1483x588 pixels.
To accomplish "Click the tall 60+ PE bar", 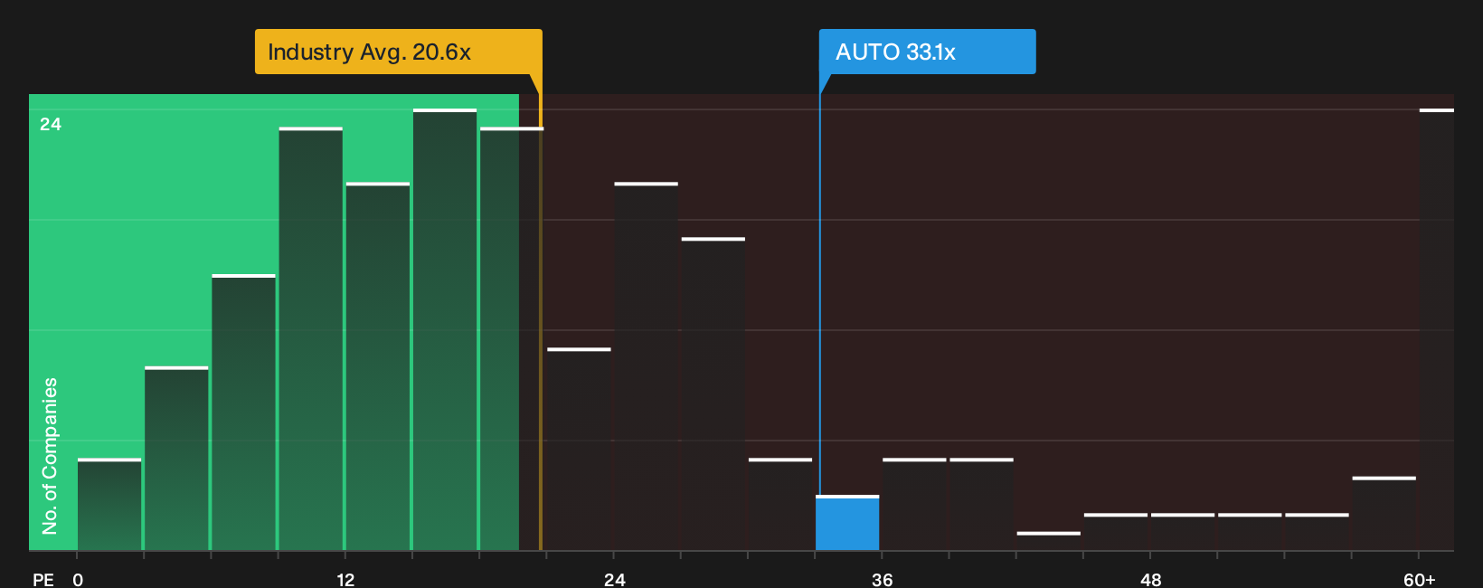I will pyautogui.click(x=1437, y=329).
